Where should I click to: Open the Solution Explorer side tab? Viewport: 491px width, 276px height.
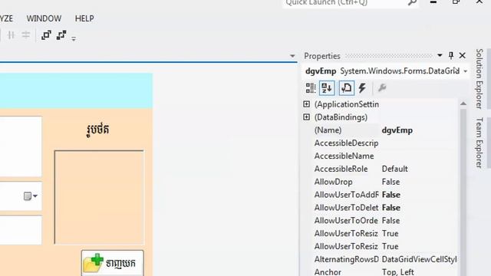click(479, 79)
